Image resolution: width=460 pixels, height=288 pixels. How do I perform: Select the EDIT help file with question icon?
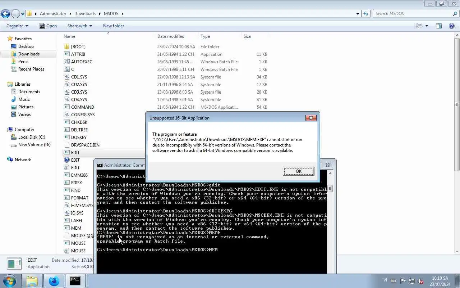pos(66,160)
